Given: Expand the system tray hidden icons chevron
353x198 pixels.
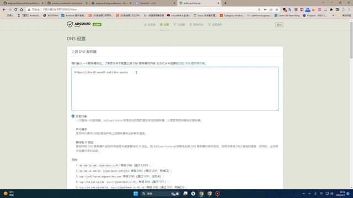Looking at the screenshot, I should (x=303, y=194).
